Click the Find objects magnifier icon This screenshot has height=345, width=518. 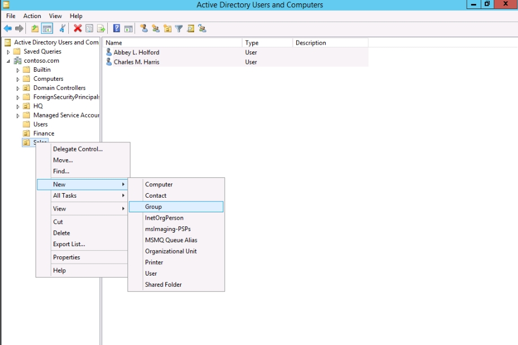[191, 29]
